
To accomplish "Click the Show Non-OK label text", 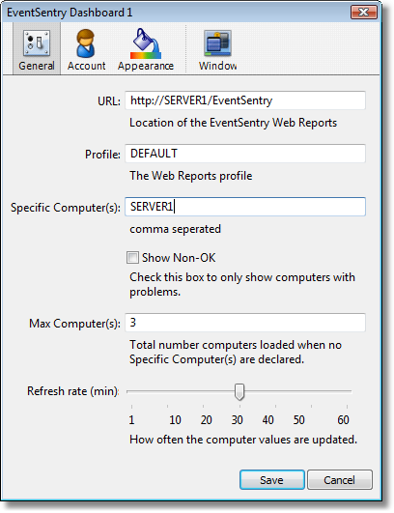I will pyautogui.click(x=179, y=258).
